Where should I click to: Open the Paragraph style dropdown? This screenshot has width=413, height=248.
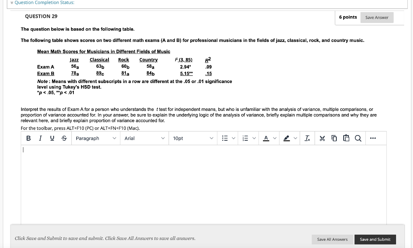pyautogui.click(x=96, y=138)
